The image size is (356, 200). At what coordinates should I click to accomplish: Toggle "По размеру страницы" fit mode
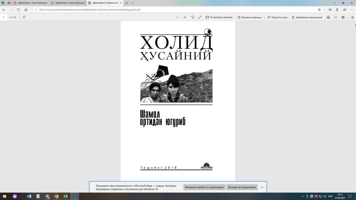[220, 17]
